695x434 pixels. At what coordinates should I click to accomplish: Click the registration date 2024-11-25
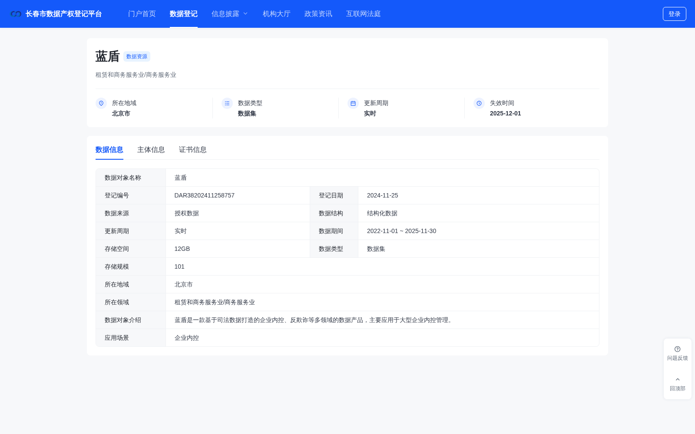[x=383, y=195]
